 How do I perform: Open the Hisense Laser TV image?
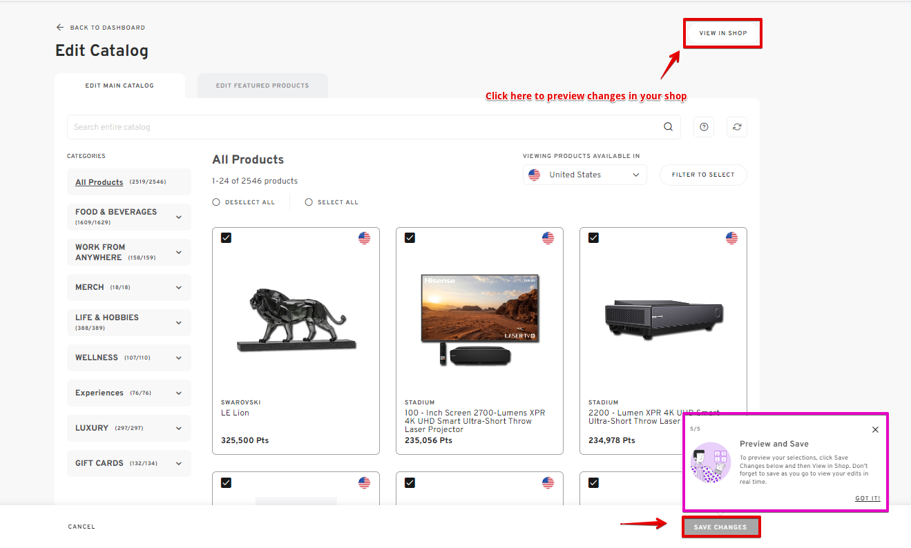click(x=480, y=320)
